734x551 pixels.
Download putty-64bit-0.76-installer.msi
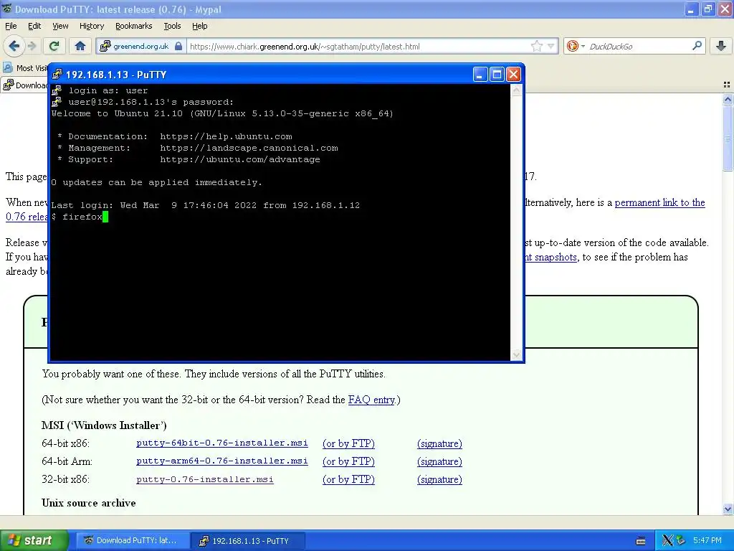[222, 443]
